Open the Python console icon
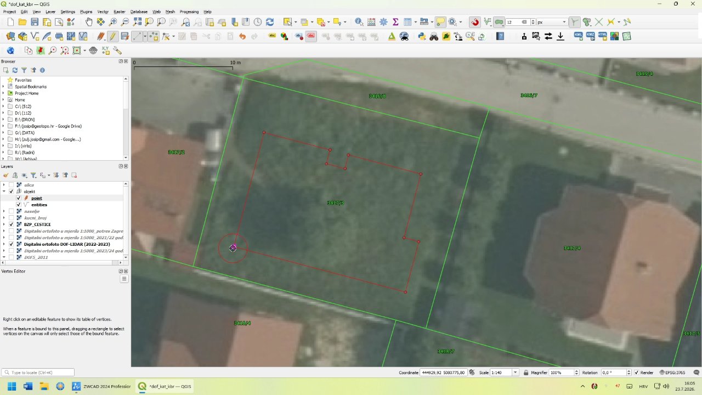This screenshot has width=702, height=395. [421, 36]
